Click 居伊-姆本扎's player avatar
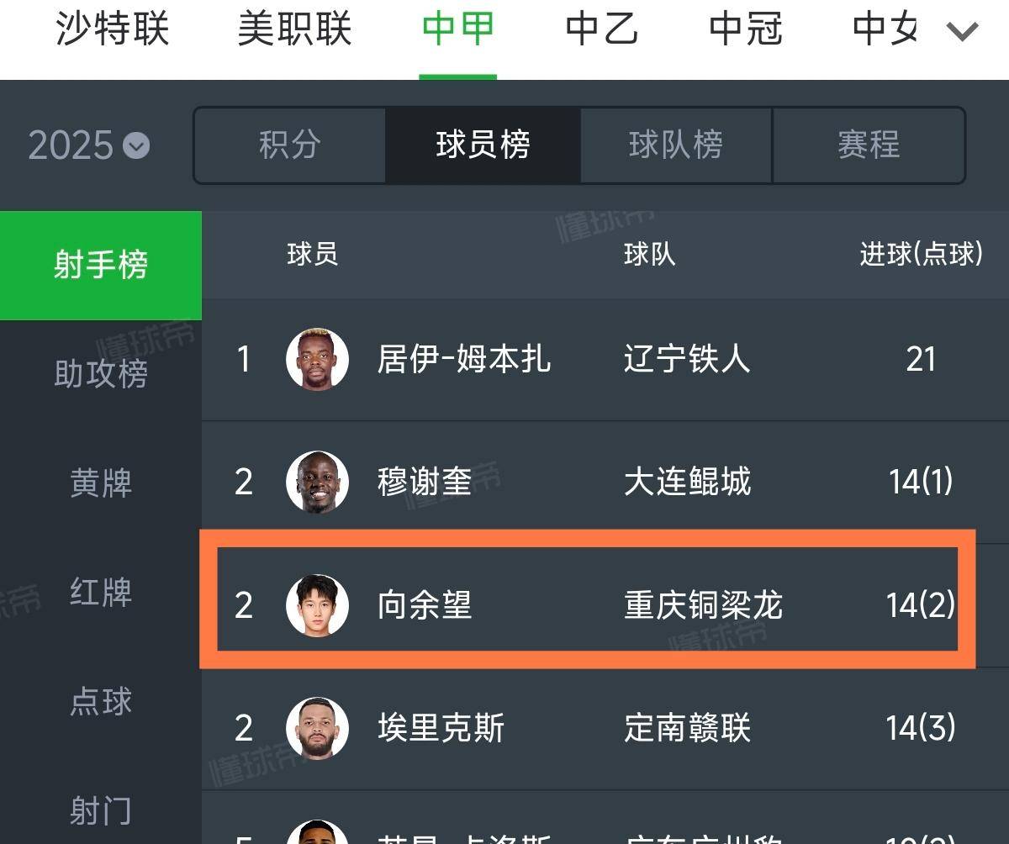 pos(317,359)
